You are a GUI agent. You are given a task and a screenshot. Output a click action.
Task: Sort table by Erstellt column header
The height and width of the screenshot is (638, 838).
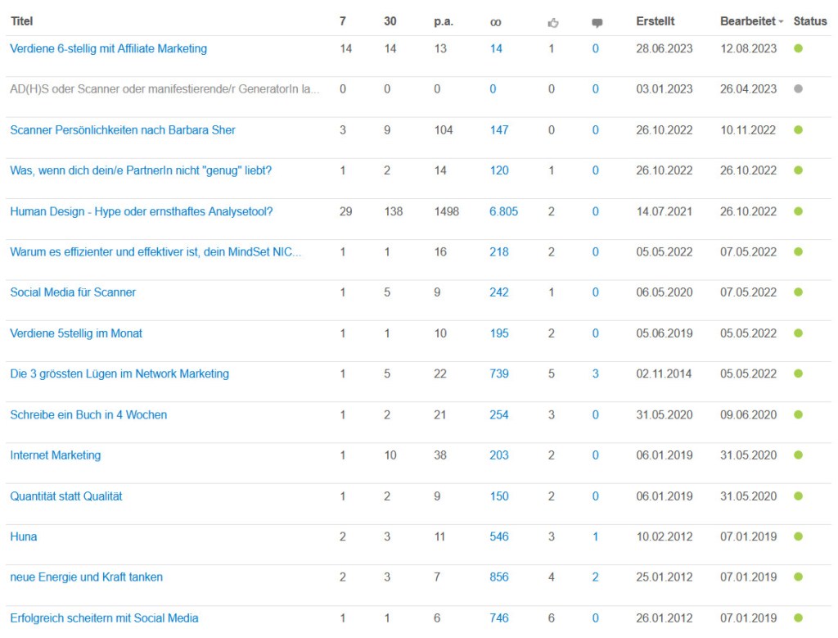click(655, 21)
